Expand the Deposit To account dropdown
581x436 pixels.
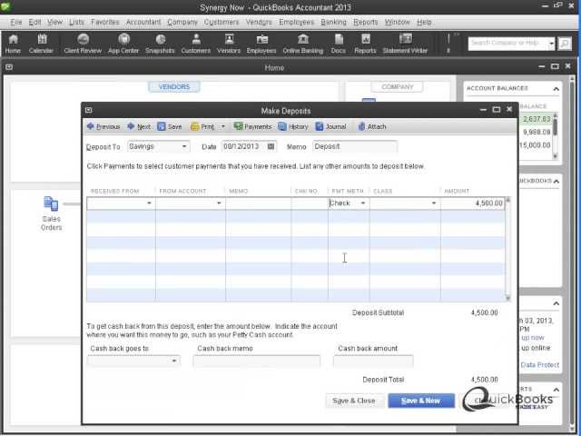pyautogui.click(x=184, y=147)
